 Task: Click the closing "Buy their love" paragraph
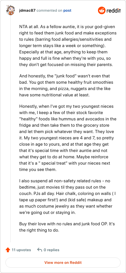coord(67,227)
